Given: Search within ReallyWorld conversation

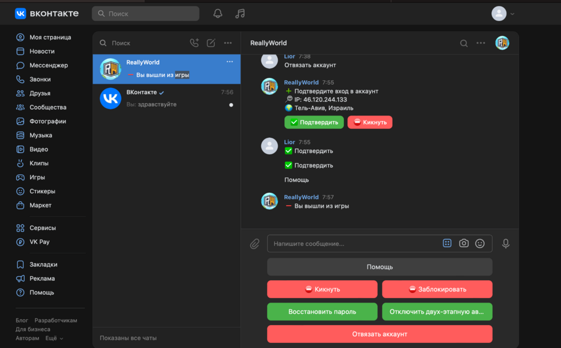Looking at the screenshot, I should pyautogui.click(x=464, y=43).
